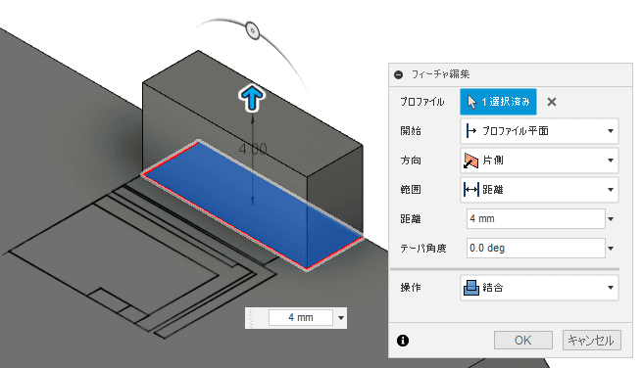
Task: Click the 片側 direction icon
Action: tap(470, 161)
